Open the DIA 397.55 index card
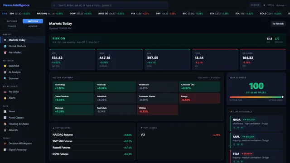 pos(168,59)
